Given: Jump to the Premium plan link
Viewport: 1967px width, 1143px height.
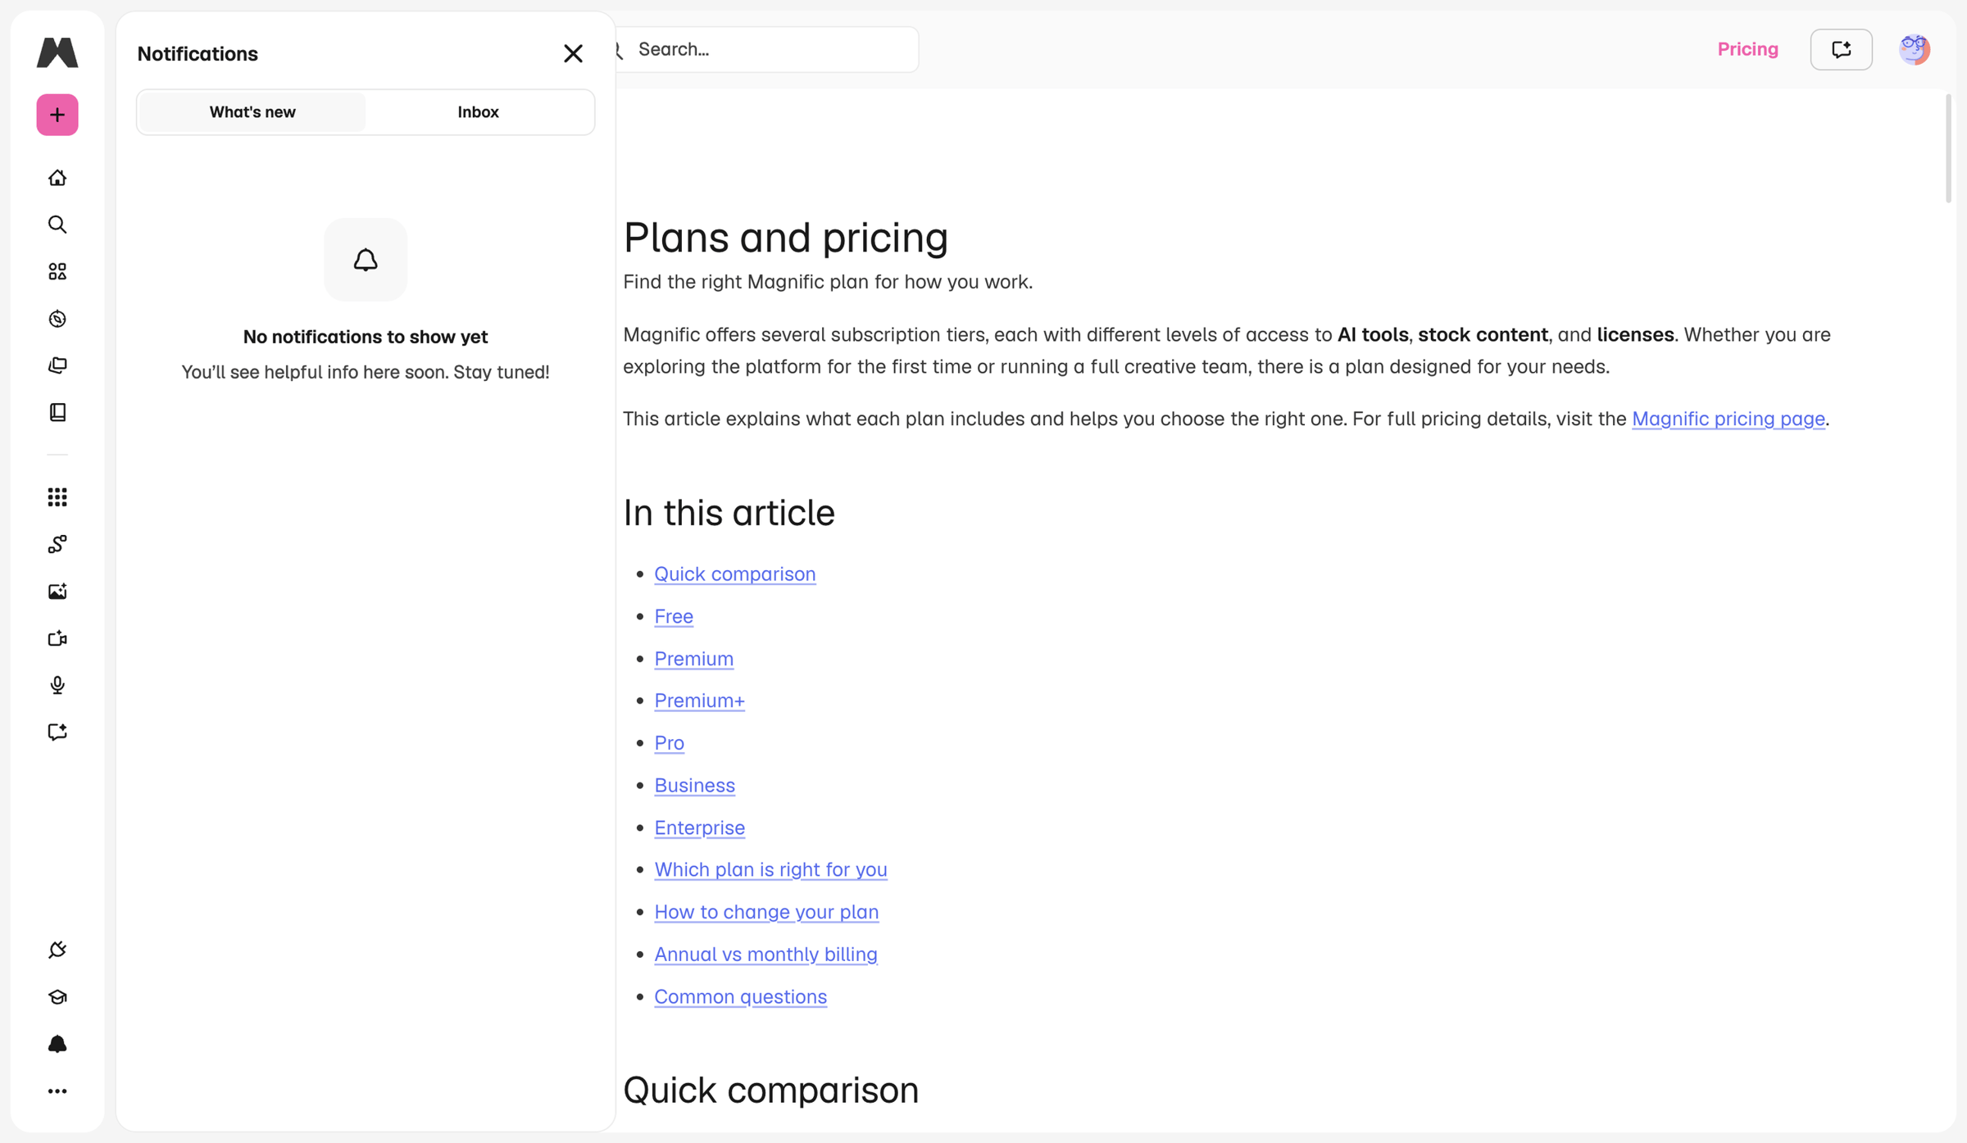Looking at the screenshot, I should [x=693, y=659].
